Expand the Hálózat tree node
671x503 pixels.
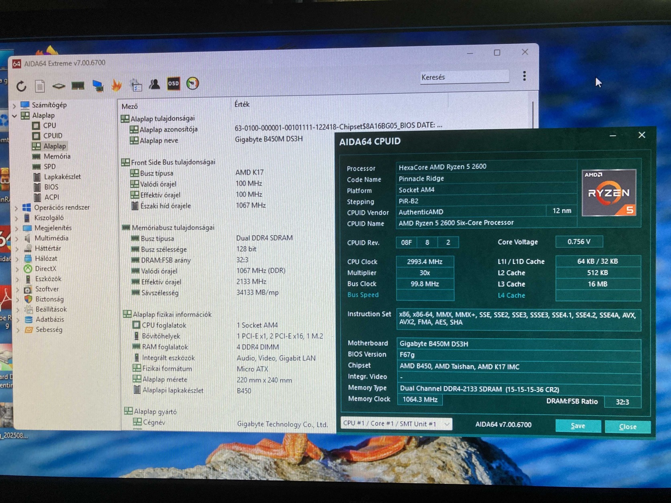(17, 259)
